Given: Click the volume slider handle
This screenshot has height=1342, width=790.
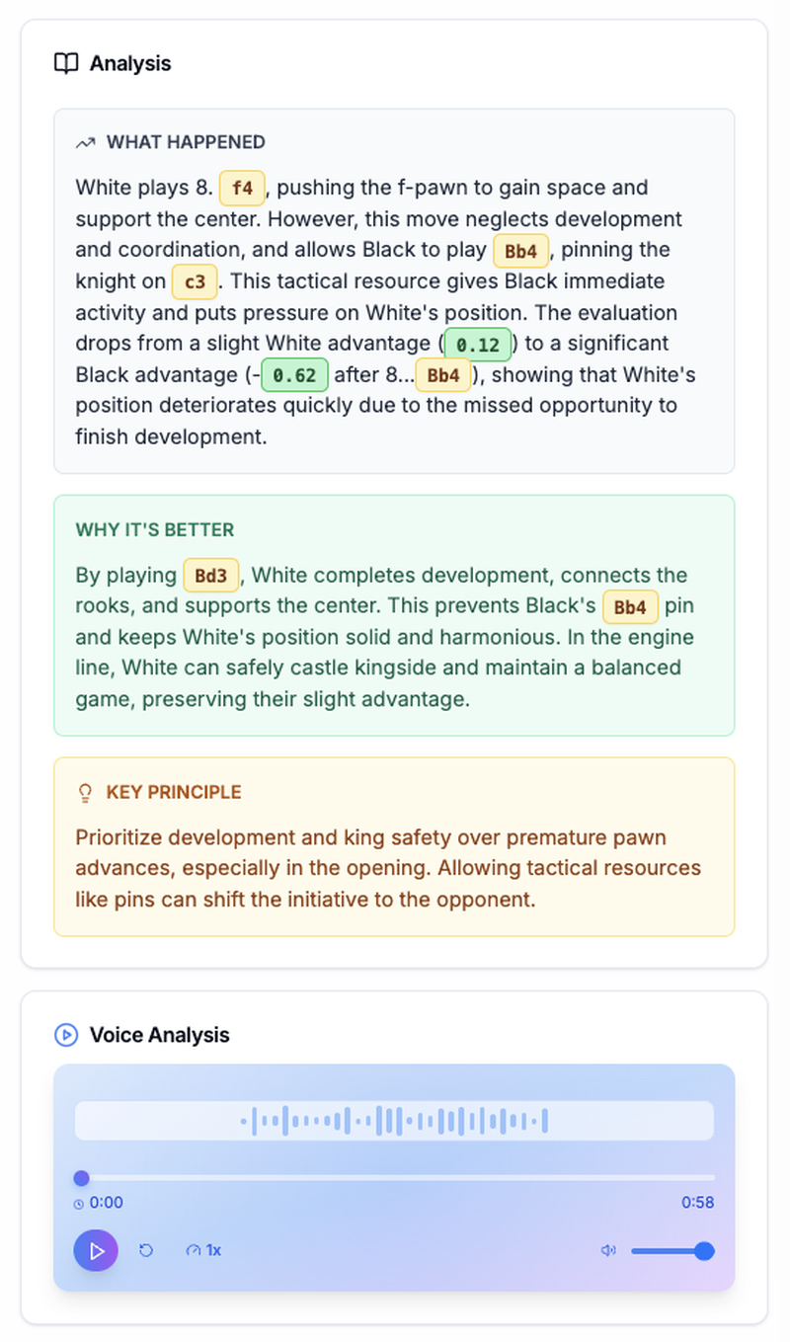Looking at the screenshot, I should point(704,1251).
